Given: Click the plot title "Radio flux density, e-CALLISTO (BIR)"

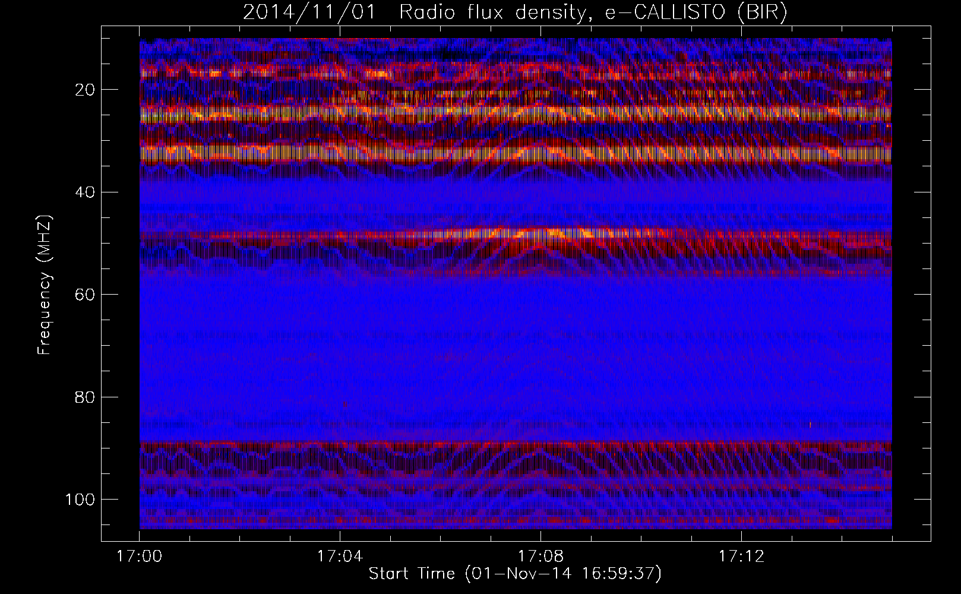Looking at the screenshot, I should (593, 12).
